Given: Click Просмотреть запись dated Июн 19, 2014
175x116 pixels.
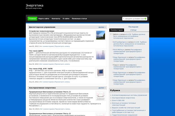Looking at the screenshot, I should tap(63, 109).
